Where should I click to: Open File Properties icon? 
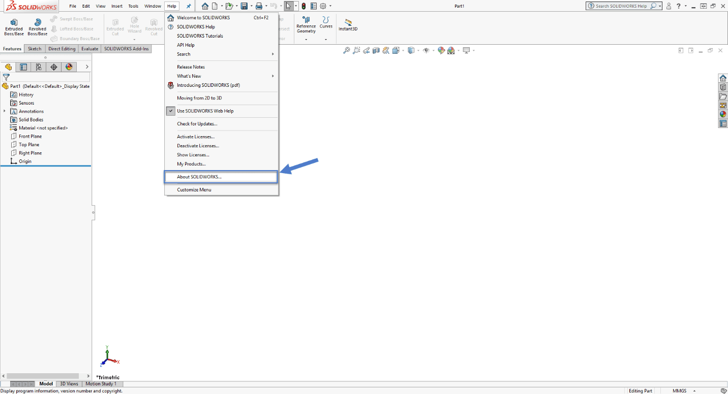coord(313,6)
